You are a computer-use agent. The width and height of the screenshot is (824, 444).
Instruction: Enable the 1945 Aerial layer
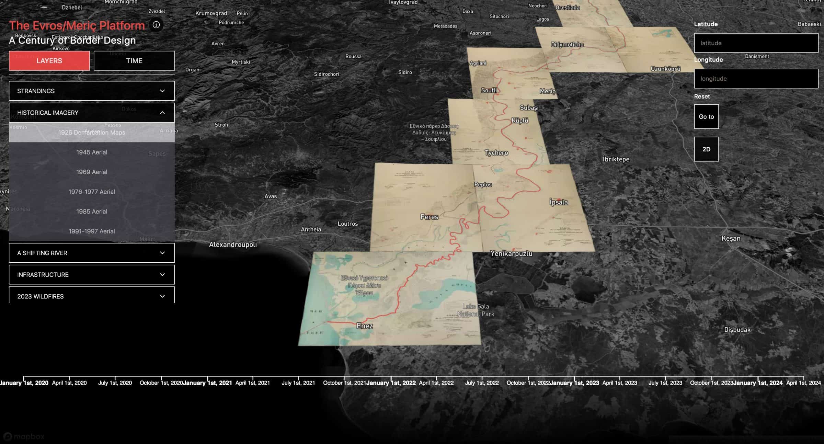tap(91, 152)
